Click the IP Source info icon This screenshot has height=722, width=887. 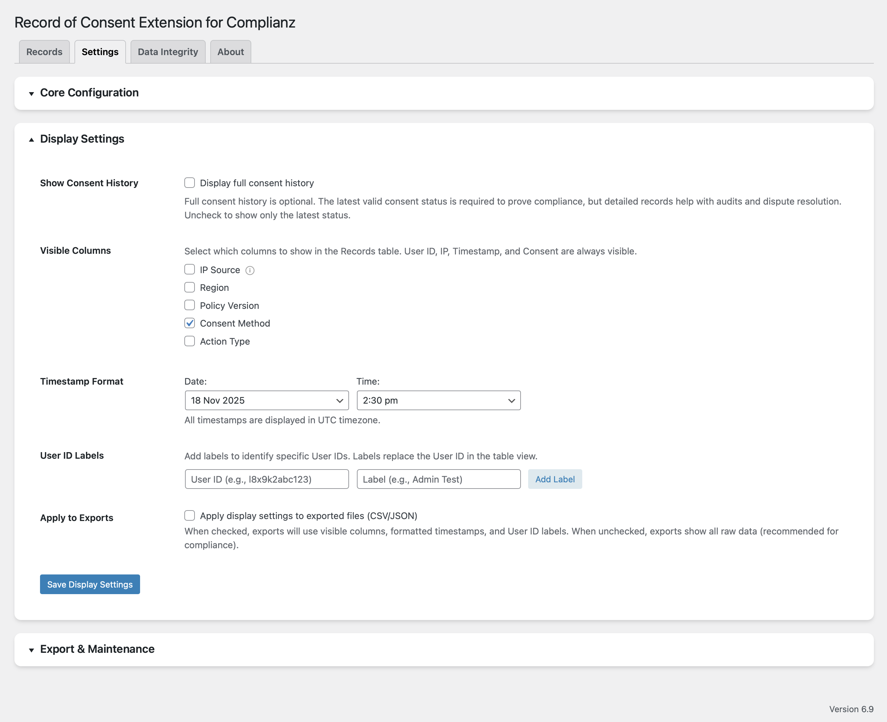point(250,271)
